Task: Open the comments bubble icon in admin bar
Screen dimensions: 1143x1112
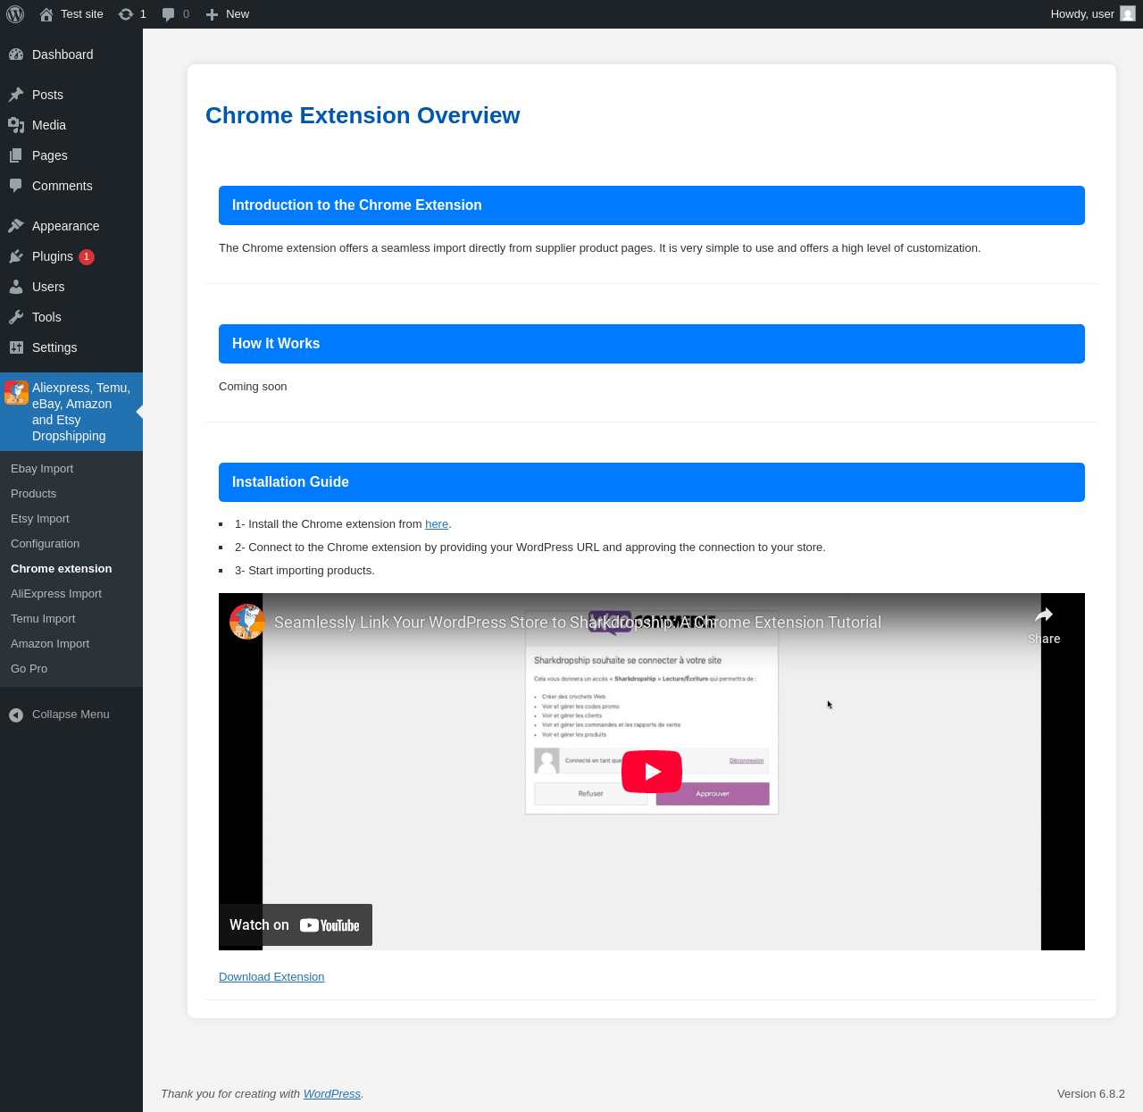Action: pyautogui.click(x=168, y=14)
